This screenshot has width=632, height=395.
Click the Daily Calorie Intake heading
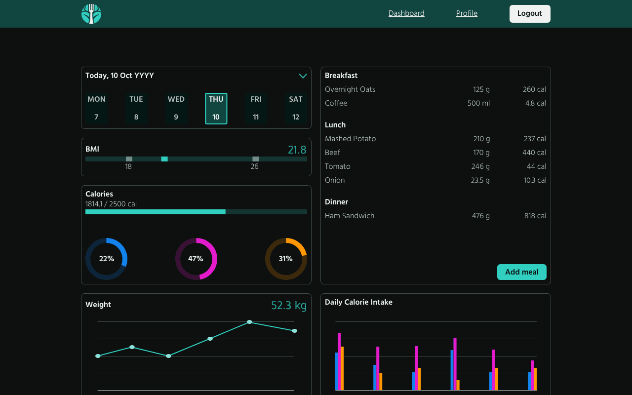tap(358, 302)
